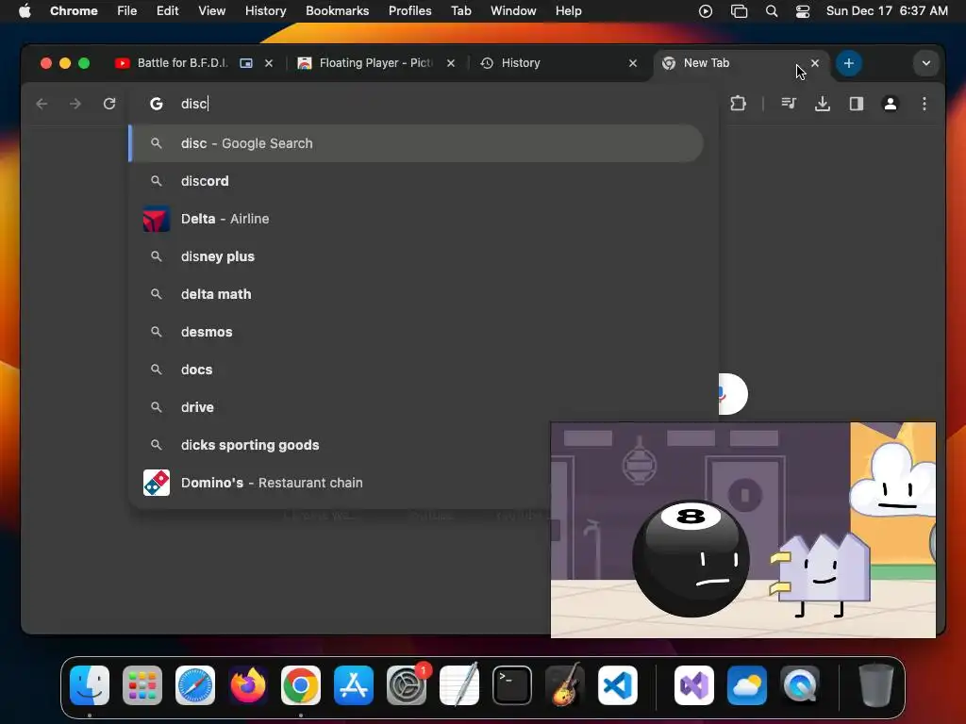
Task: Select the 'desmos' suggestion
Action: click(x=416, y=332)
